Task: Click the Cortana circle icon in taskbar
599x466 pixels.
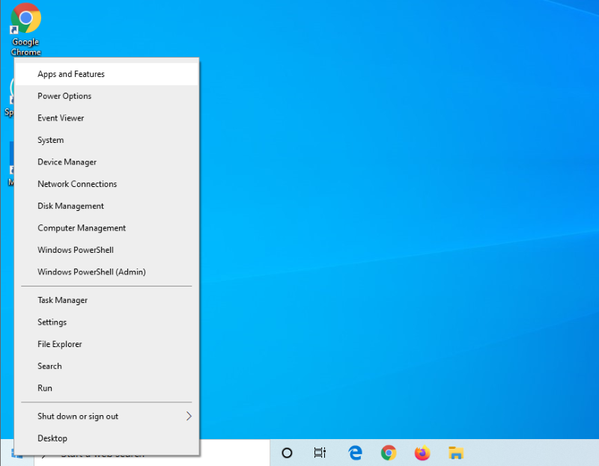Action: tap(287, 453)
